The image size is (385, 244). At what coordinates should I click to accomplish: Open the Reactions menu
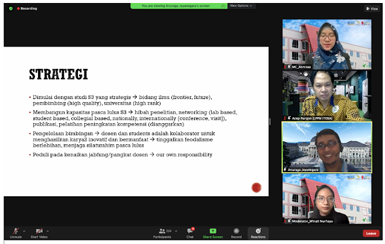click(x=258, y=233)
